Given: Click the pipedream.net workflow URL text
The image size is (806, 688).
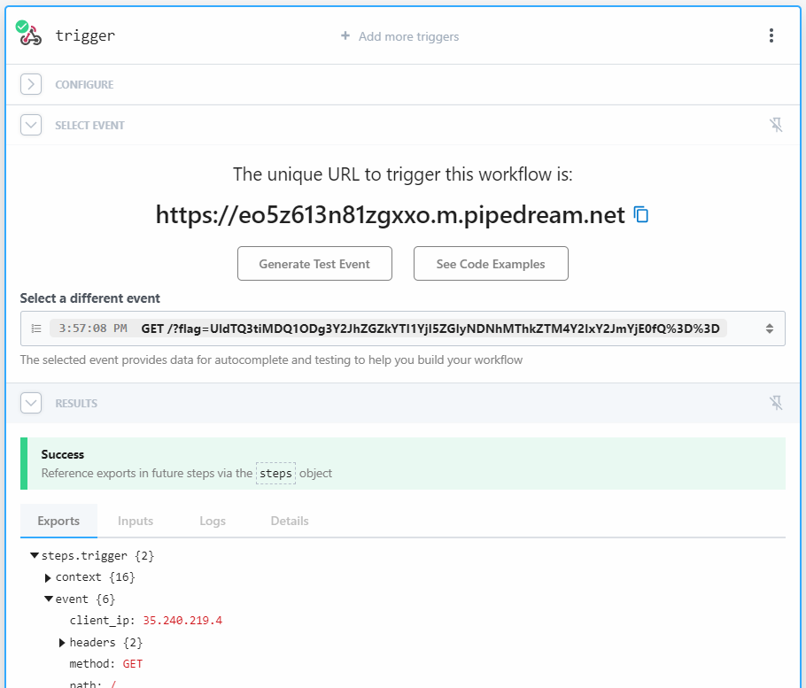Looking at the screenshot, I should pos(390,214).
